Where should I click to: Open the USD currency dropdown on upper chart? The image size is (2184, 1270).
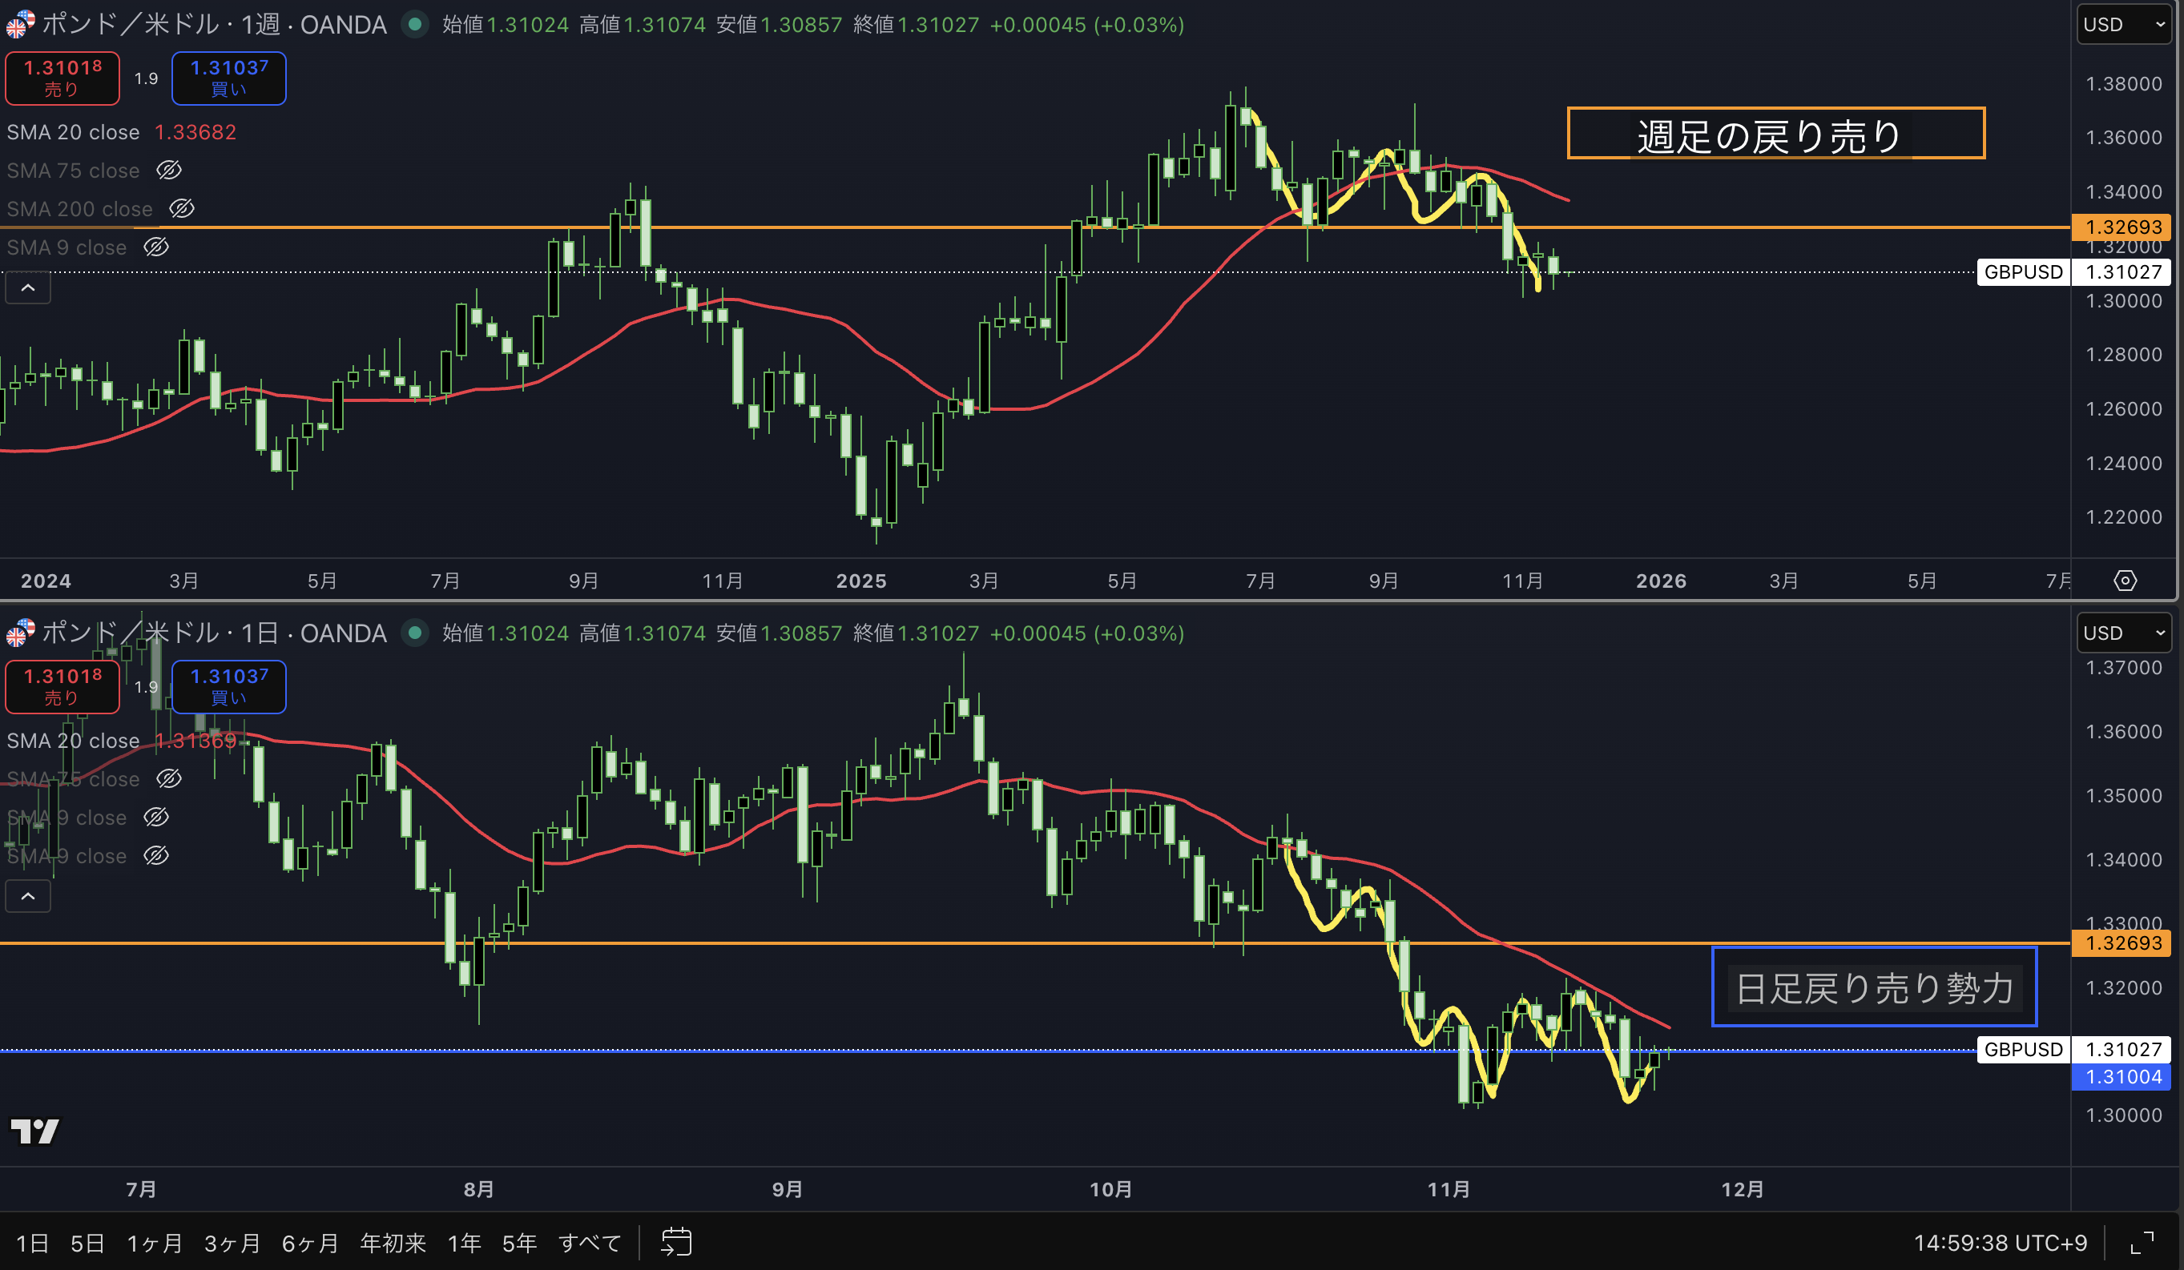2123,24
